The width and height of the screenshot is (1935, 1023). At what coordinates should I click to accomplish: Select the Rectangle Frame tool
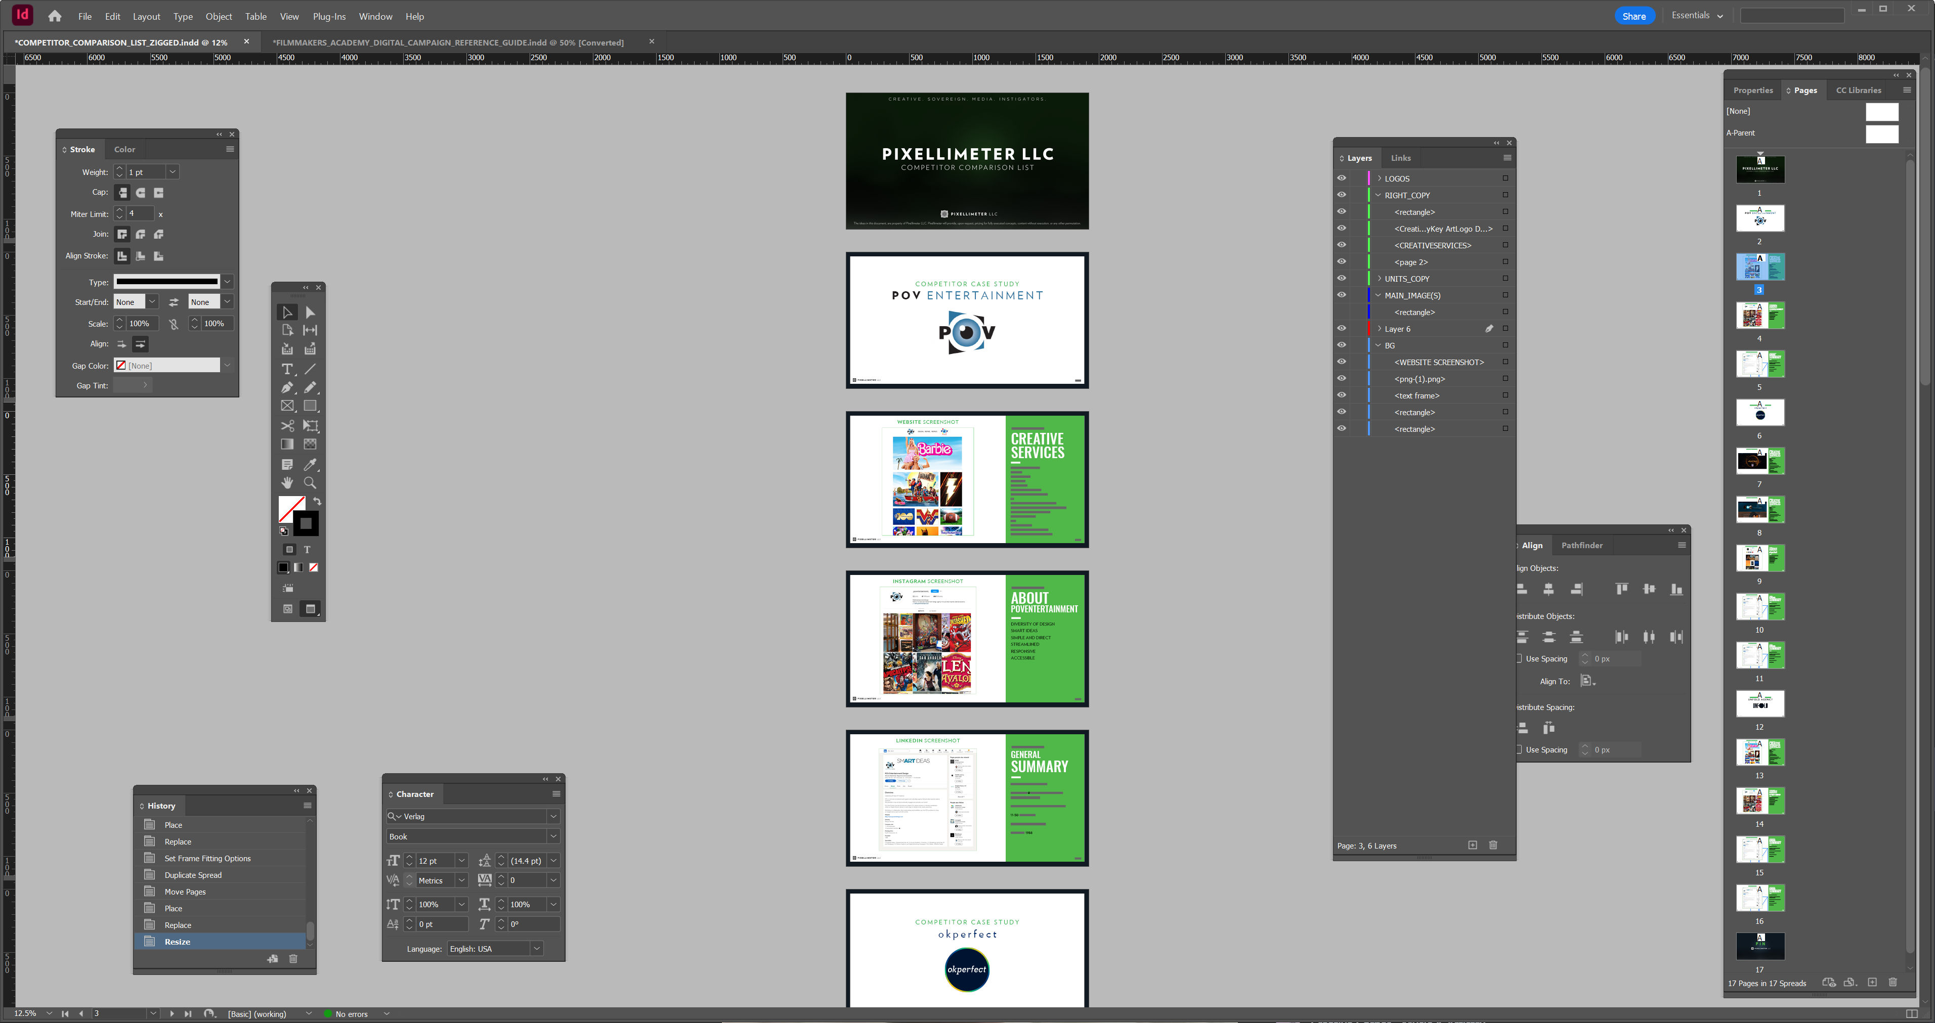(x=287, y=406)
